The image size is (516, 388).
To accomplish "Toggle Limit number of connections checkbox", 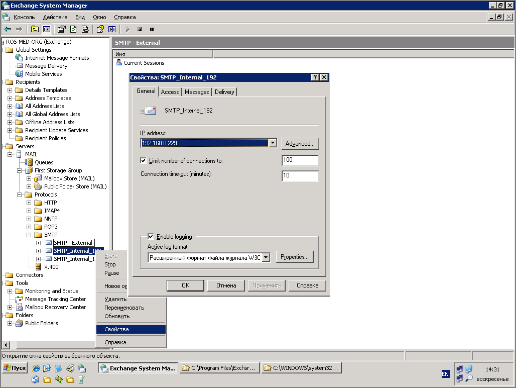I will tap(143, 161).
